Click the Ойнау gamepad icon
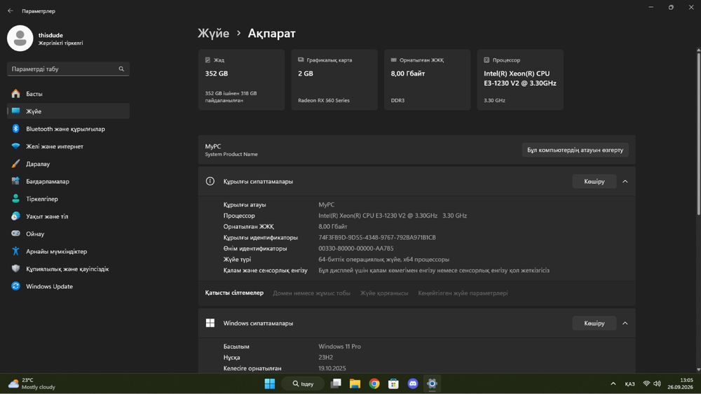Viewport: 701px width, 394px height. [15, 233]
